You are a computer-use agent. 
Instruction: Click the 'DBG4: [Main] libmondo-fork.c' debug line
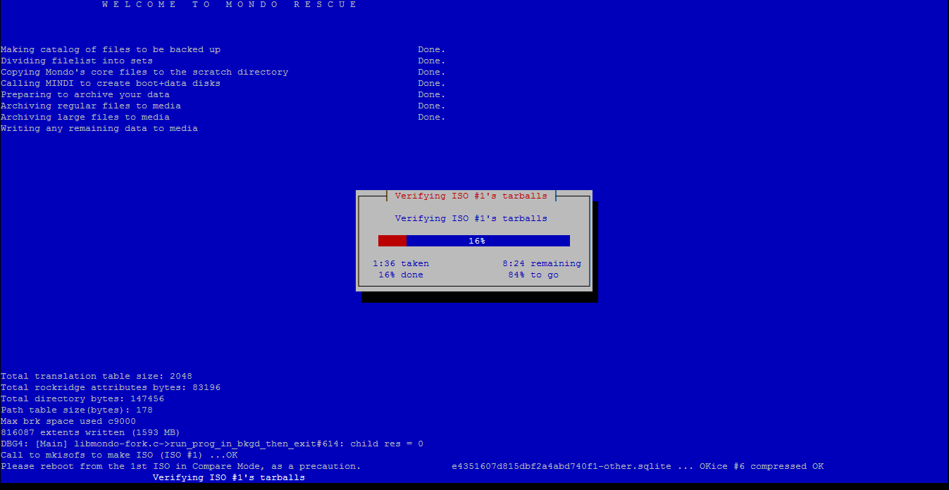click(212, 444)
